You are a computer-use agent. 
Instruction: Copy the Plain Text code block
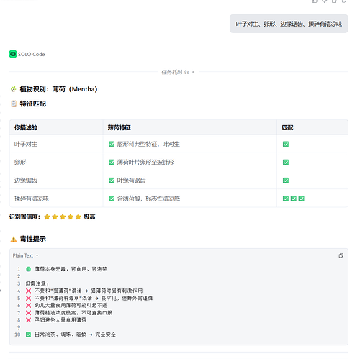coord(341,255)
